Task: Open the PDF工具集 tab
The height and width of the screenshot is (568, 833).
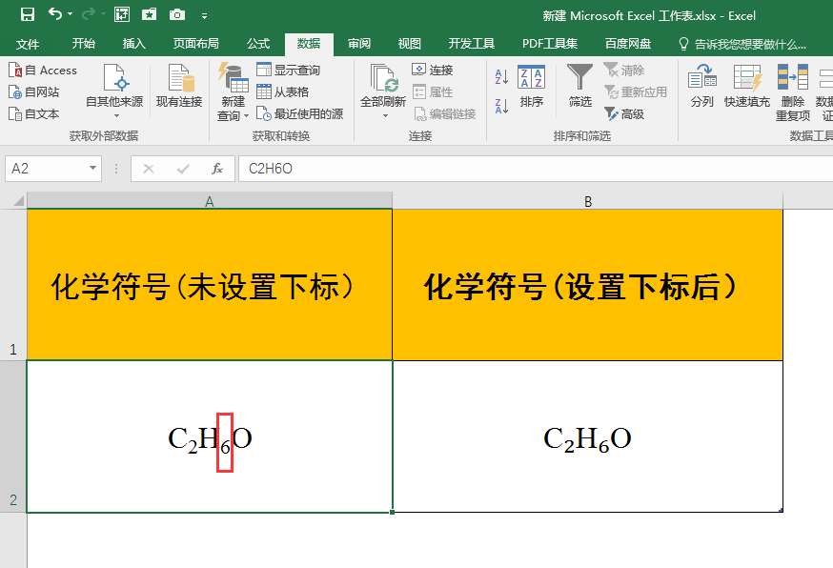Action: 550,44
